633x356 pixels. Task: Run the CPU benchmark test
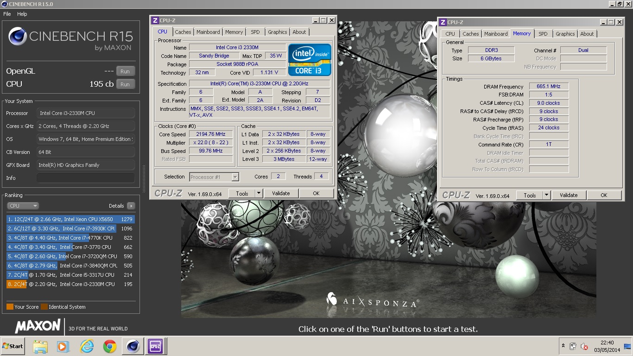click(125, 84)
